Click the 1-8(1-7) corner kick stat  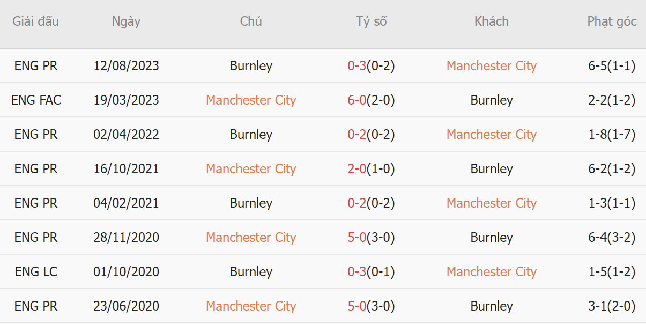pos(612,135)
